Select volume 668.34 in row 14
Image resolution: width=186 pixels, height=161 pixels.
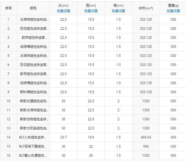click(146, 137)
